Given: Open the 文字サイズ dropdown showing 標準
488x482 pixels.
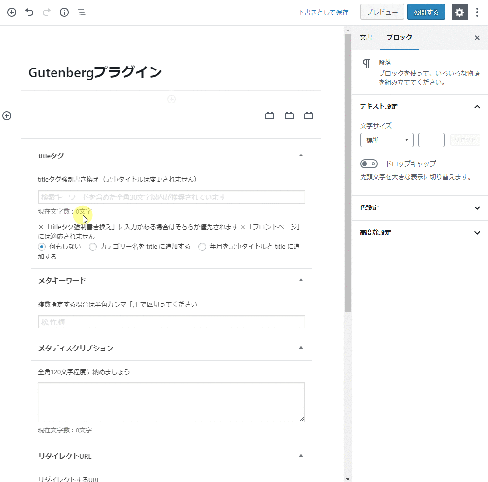Looking at the screenshot, I should pos(387,140).
